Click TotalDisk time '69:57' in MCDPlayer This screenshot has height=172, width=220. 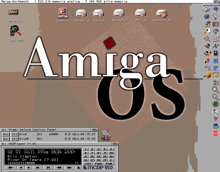pos(70,152)
